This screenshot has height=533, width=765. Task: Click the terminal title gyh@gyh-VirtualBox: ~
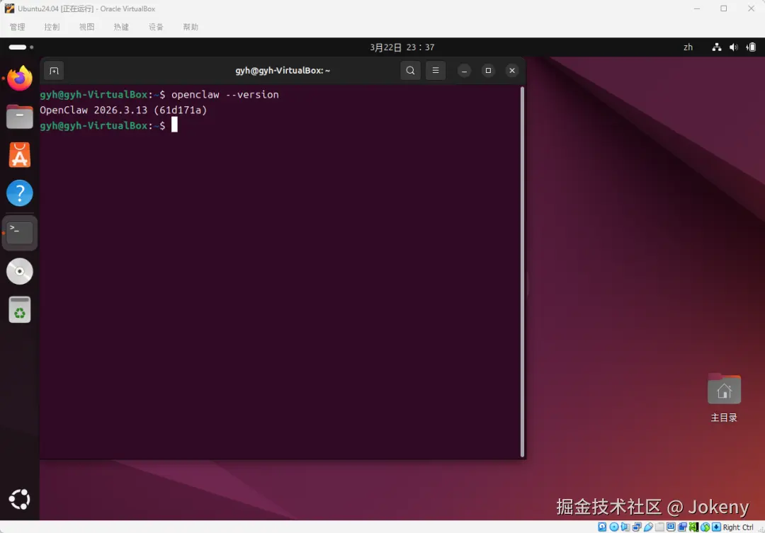(x=283, y=71)
